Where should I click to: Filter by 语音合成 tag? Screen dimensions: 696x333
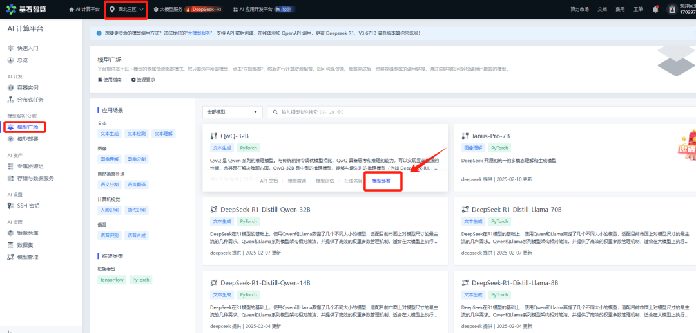coord(136,235)
